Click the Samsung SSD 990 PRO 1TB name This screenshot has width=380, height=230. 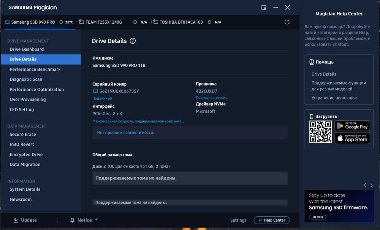click(x=119, y=65)
